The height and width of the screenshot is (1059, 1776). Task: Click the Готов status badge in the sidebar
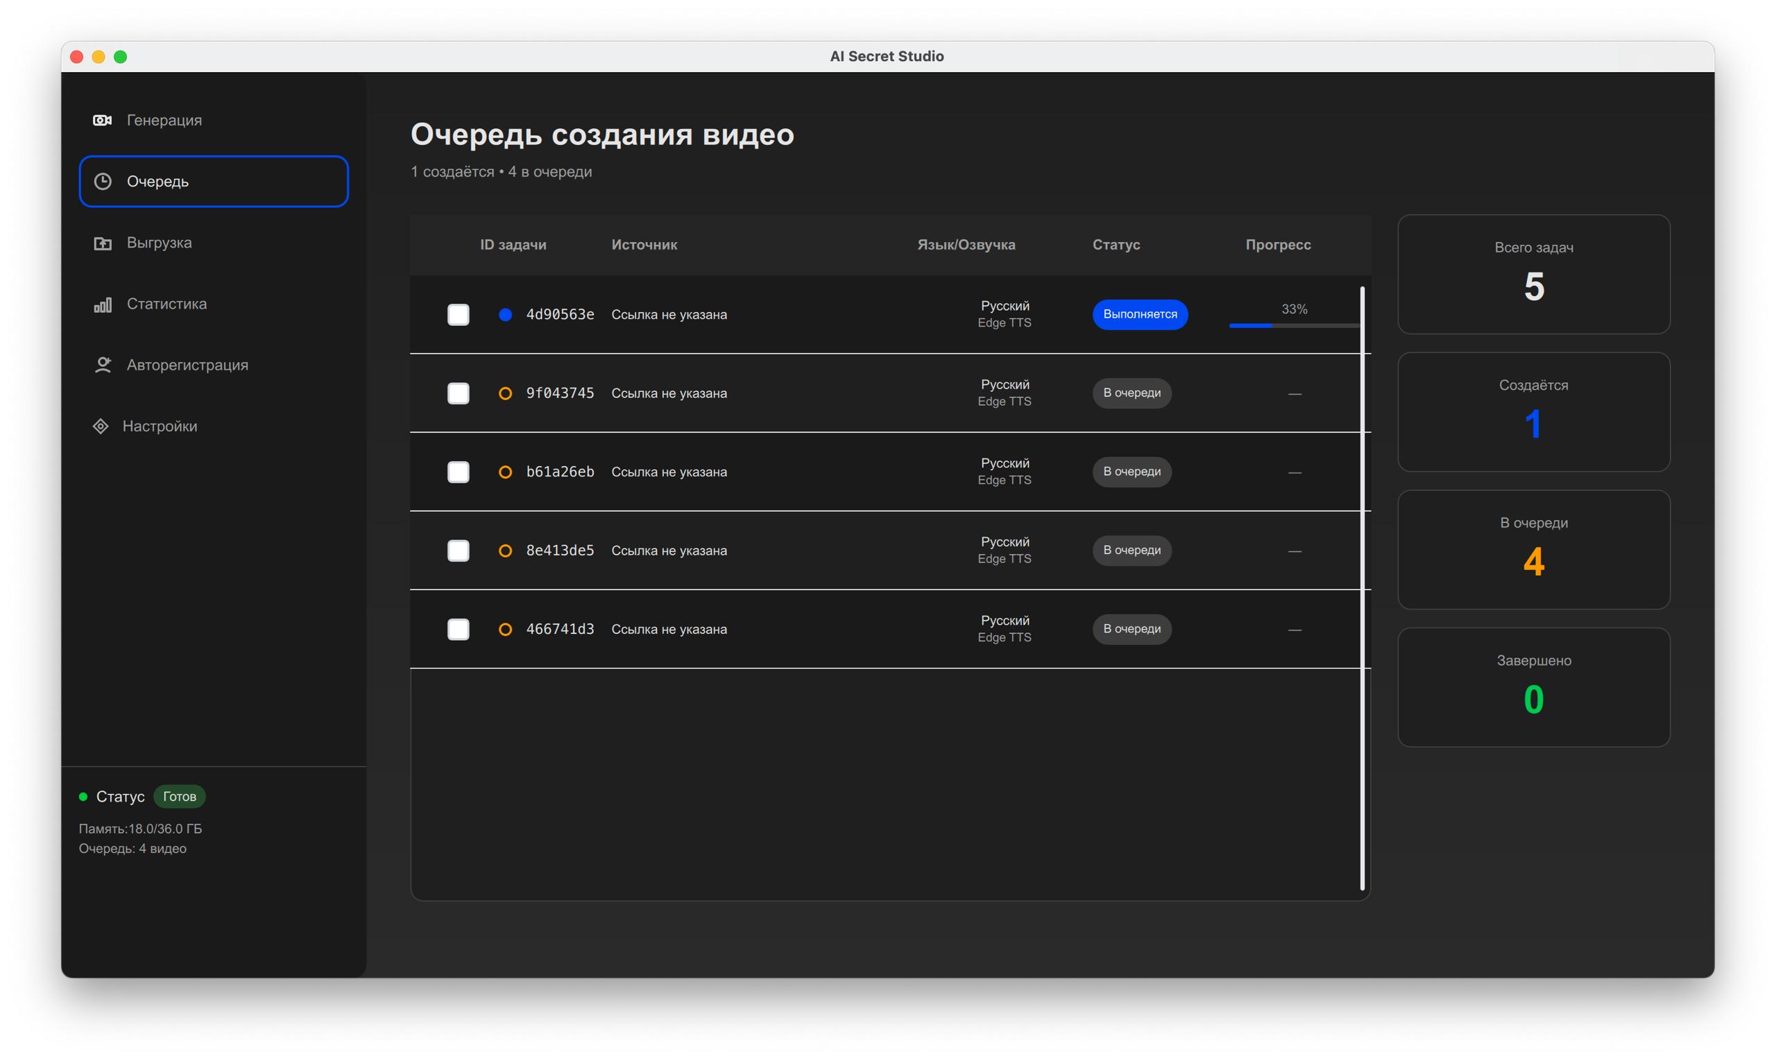tap(179, 796)
